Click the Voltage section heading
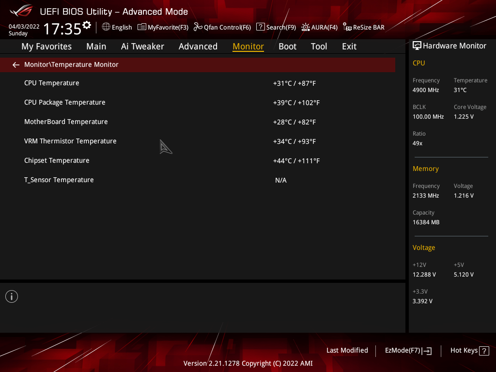The image size is (496, 372). coord(424,248)
